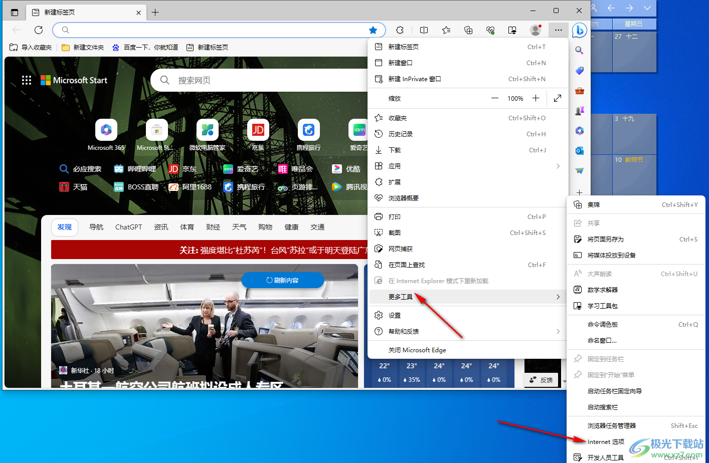This screenshot has height=463, width=709.
Task: Click the 反馈 button on page
Action: 541,380
